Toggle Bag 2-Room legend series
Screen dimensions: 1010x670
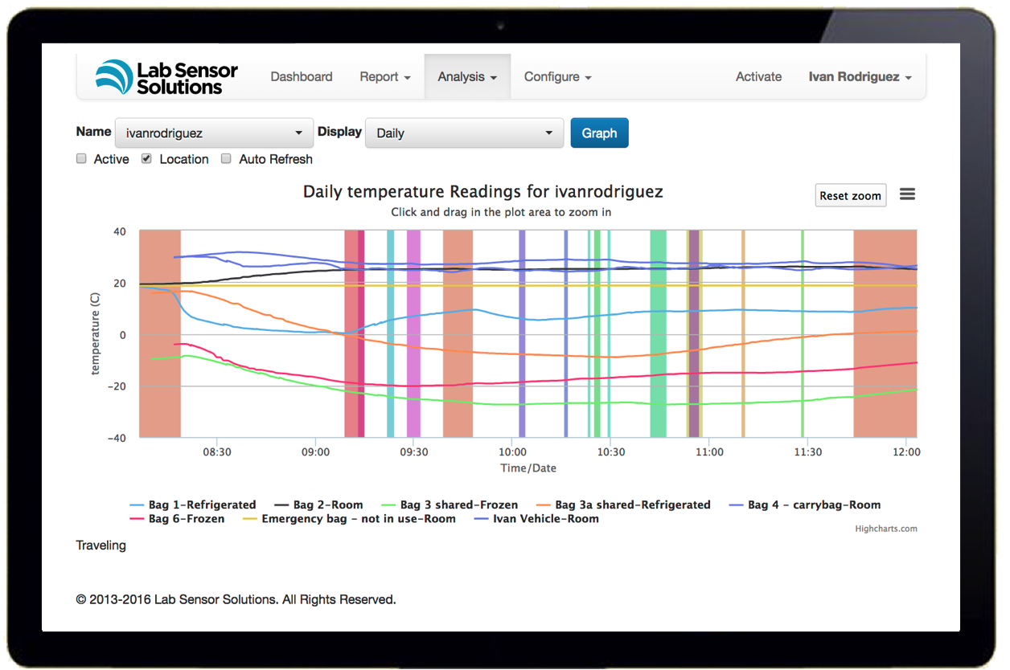[318, 505]
